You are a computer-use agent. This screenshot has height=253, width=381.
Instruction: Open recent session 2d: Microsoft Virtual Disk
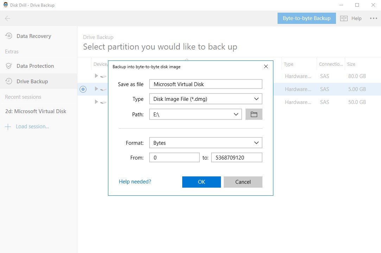point(36,111)
